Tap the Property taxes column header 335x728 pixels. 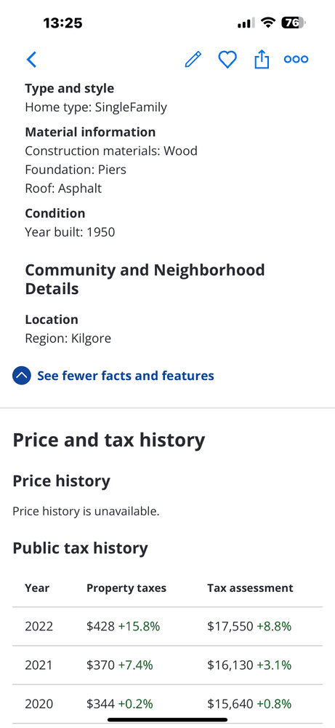click(x=126, y=587)
